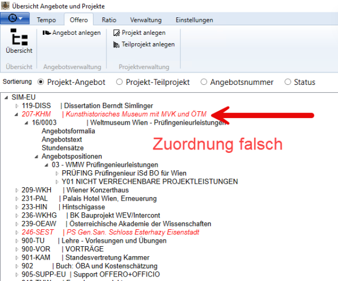Select Standesvertretung Kammer row

coord(86,257)
